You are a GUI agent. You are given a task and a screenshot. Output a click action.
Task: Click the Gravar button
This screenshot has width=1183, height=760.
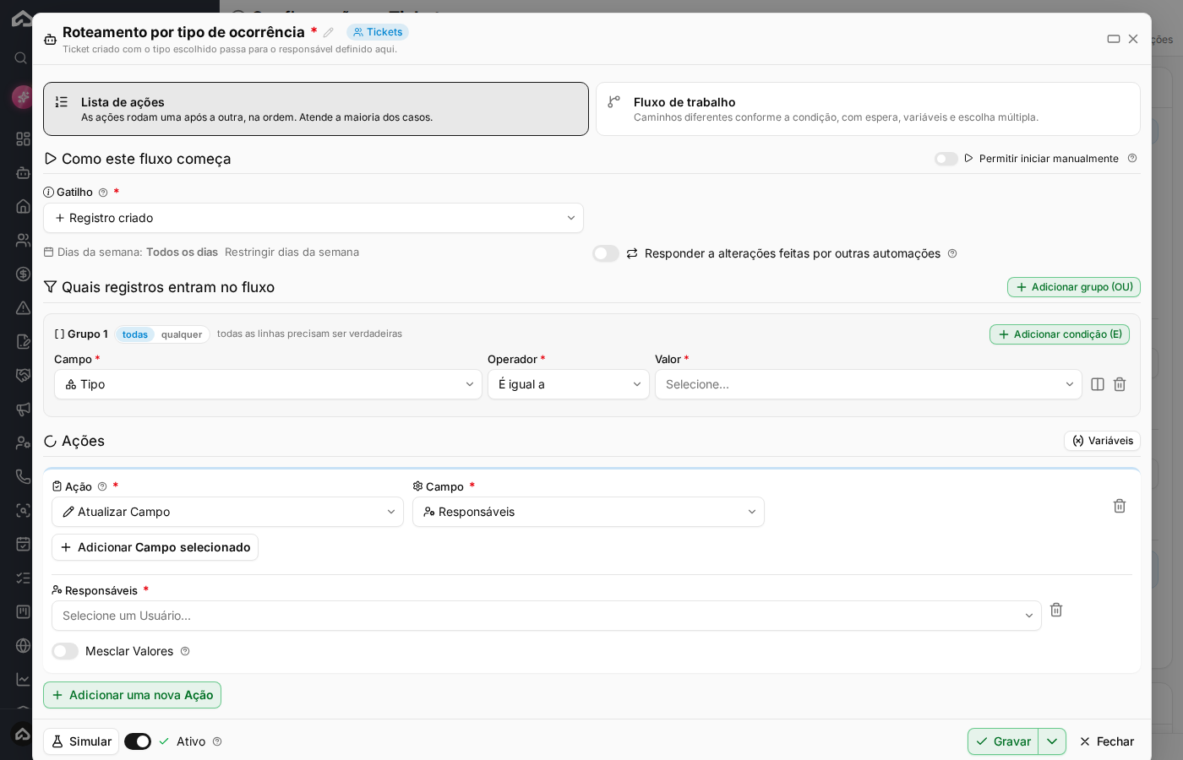(1003, 741)
